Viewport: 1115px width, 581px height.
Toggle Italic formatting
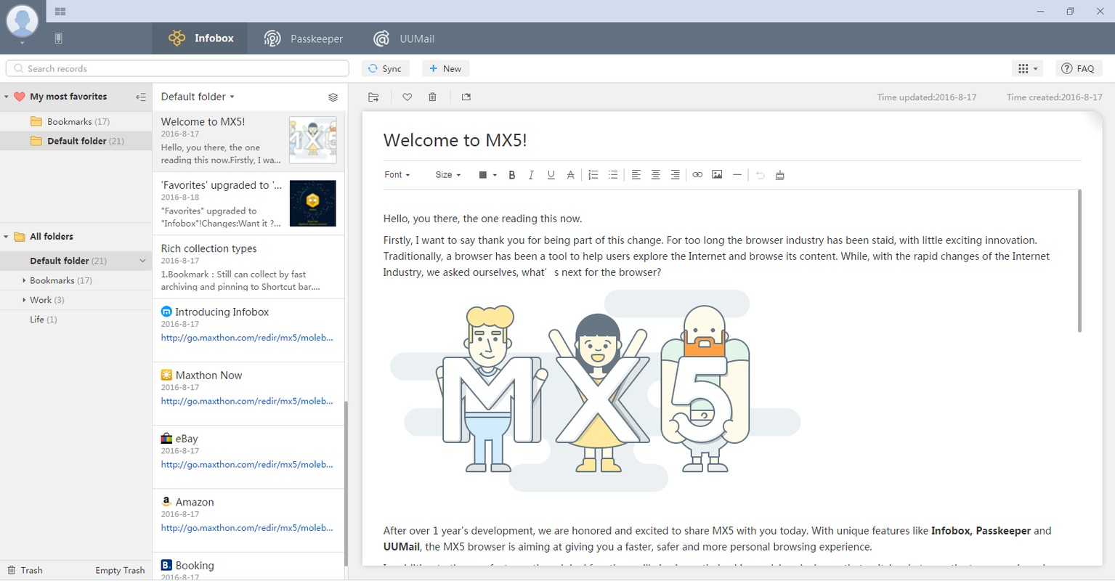coord(531,175)
